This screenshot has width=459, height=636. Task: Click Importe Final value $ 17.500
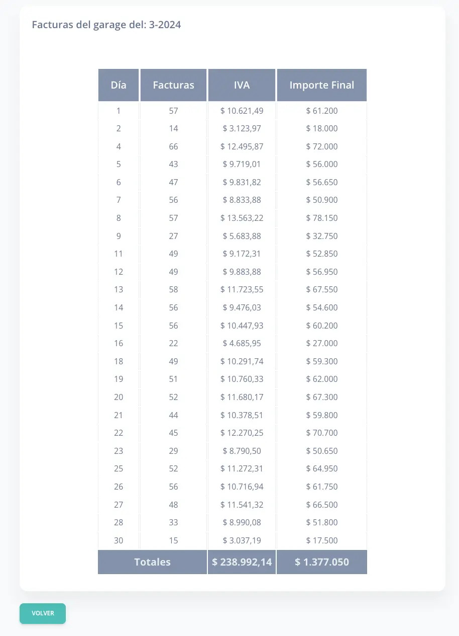pyautogui.click(x=322, y=540)
